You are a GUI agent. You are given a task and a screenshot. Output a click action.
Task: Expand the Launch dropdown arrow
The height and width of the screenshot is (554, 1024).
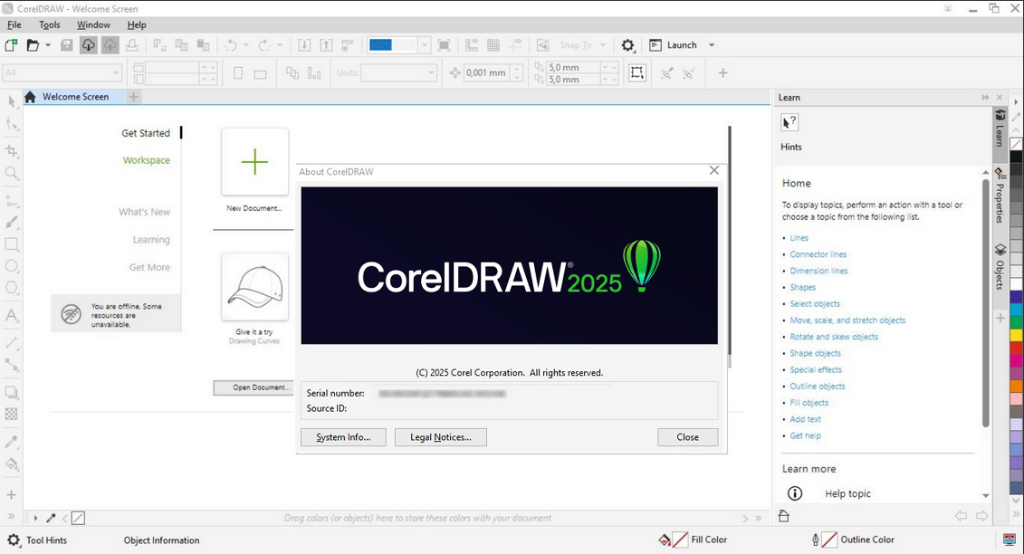coord(712,45)
